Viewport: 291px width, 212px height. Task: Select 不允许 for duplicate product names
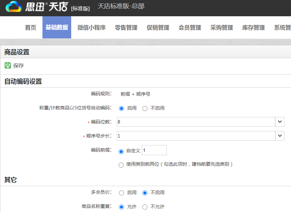pos(145,207)
